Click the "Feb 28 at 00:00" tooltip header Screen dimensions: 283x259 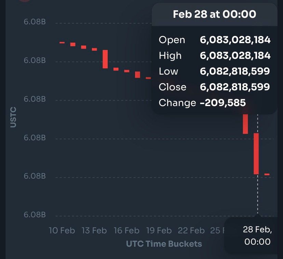pyautogui.click(x=214, y=14)
